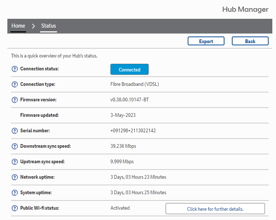This screenshot has width=276, height=220.
Task: Show help for Network uptime
Action: tap(15, 177)
